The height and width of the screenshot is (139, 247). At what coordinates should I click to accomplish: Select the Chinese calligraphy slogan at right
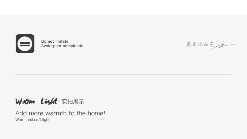(200, 45)
